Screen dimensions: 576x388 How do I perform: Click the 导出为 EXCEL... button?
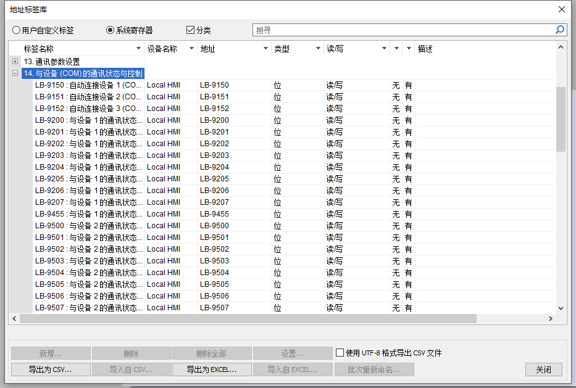click(x=211, y=369)
